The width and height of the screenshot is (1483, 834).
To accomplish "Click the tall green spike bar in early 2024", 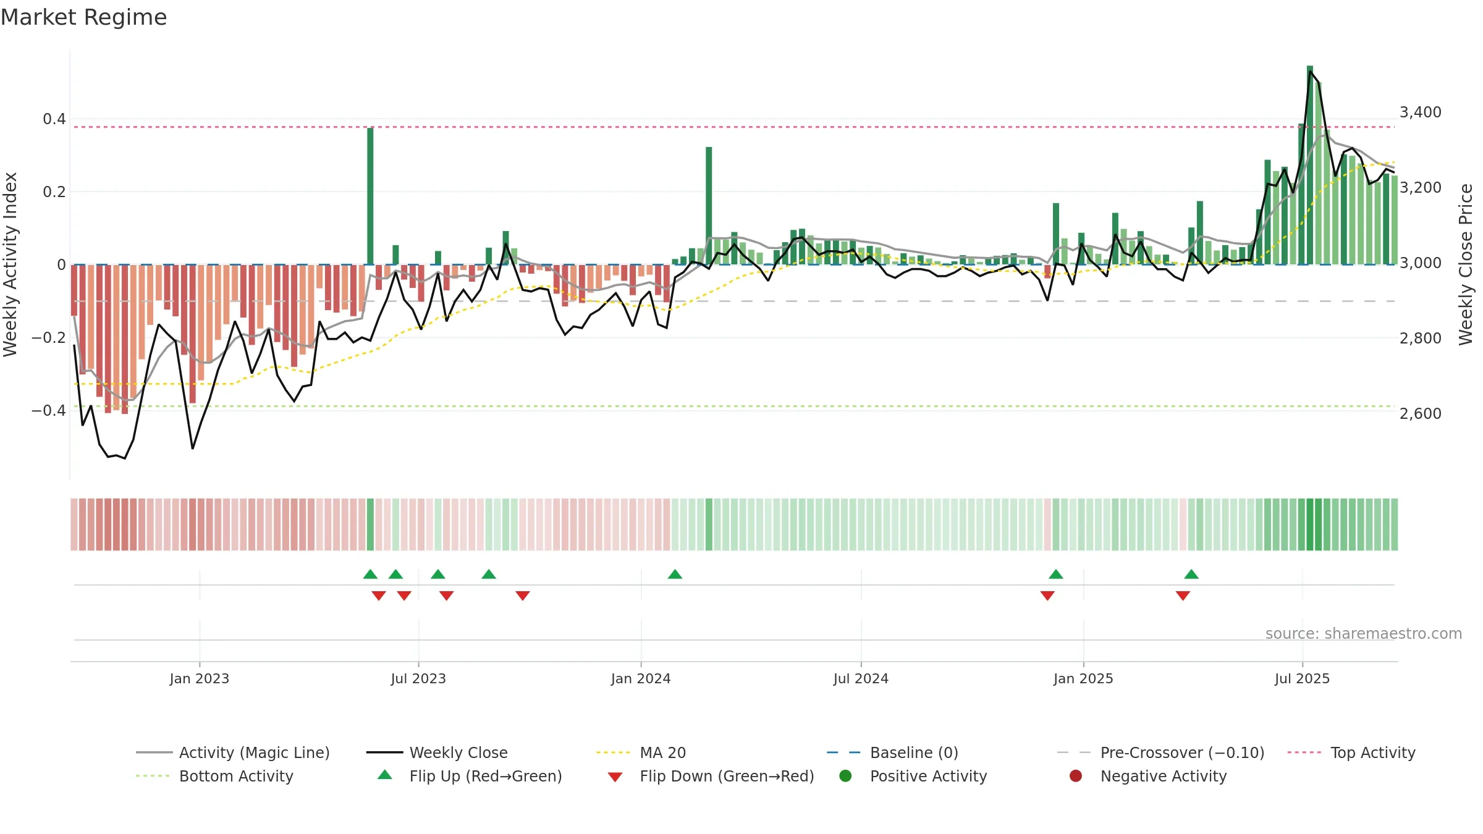I will pyautogui.click(x=709, y=206).
